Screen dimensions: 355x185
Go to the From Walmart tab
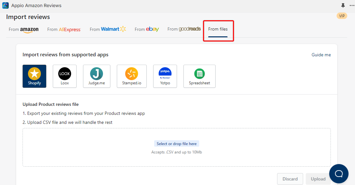[x=108, y=29]
